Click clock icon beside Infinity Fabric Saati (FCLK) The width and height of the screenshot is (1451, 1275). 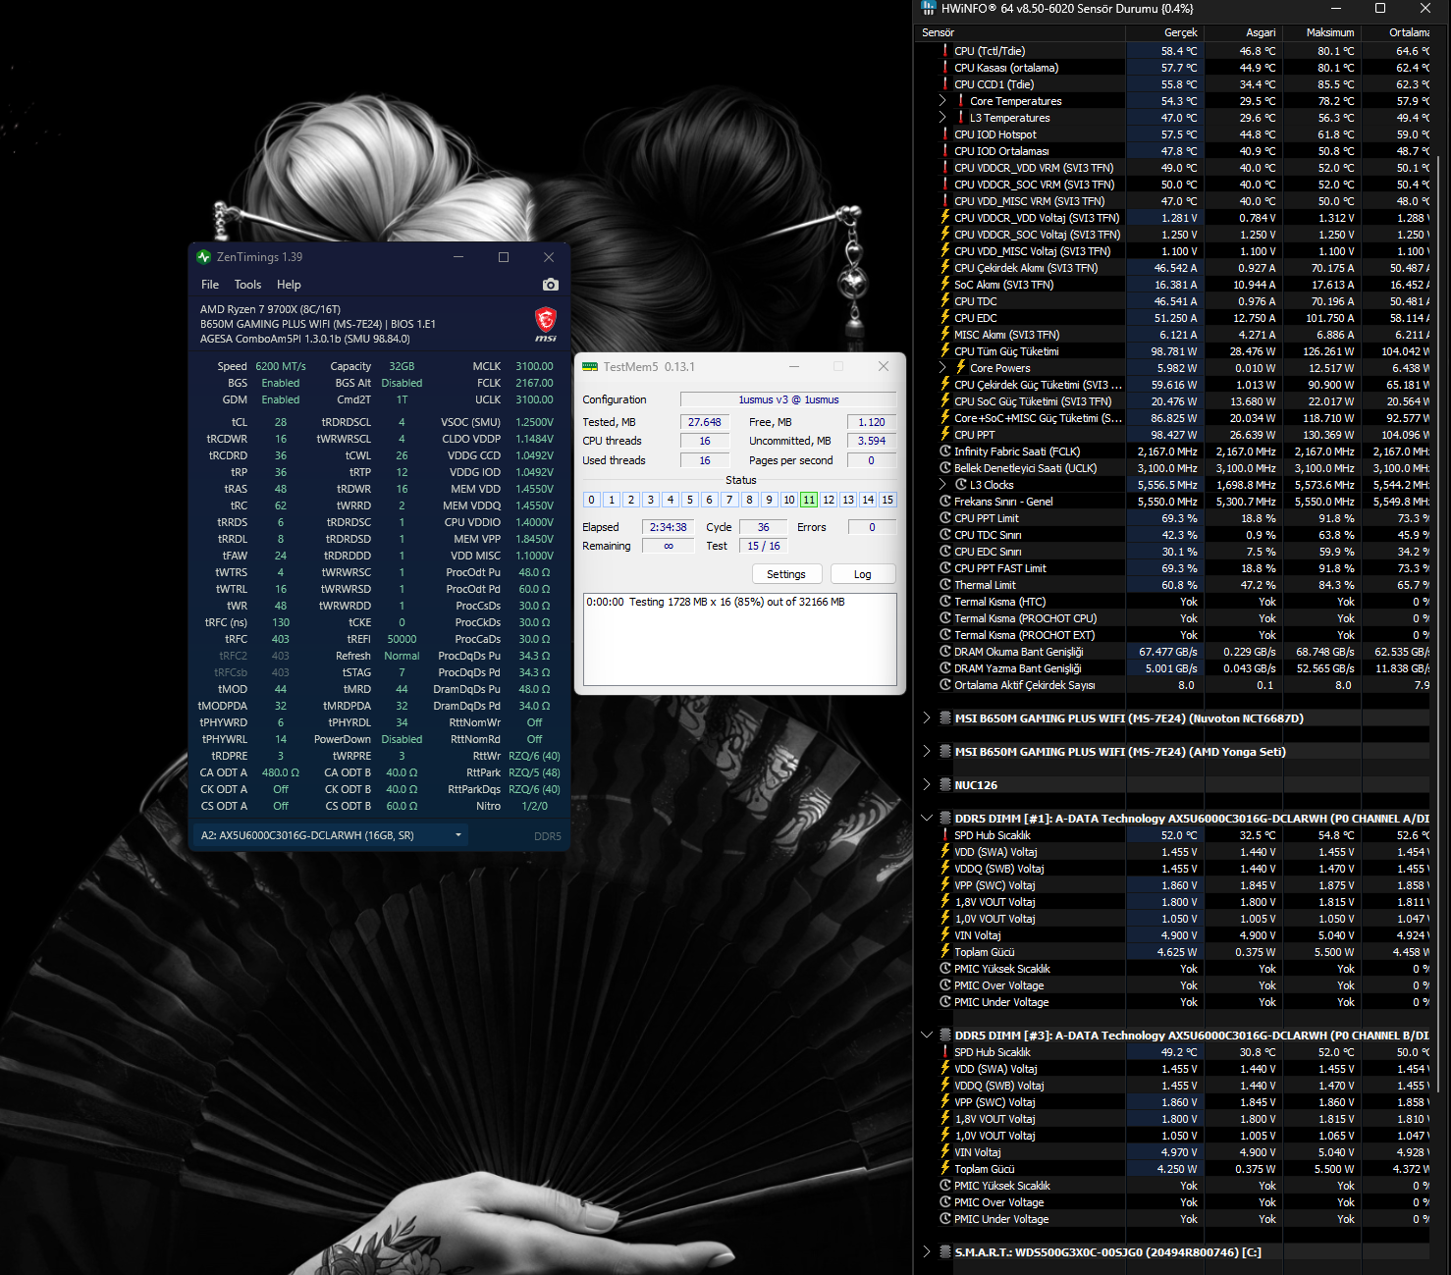coord(945,452)
